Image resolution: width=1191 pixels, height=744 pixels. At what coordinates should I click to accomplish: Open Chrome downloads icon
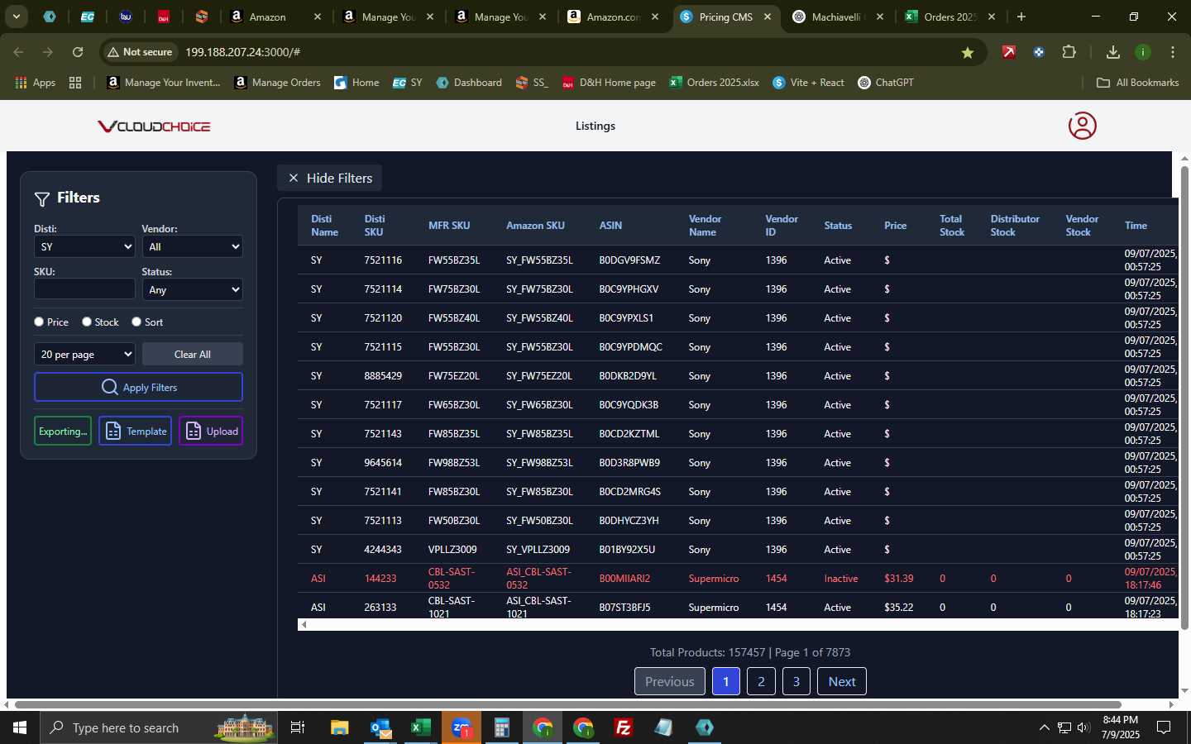pos(1112,52)
